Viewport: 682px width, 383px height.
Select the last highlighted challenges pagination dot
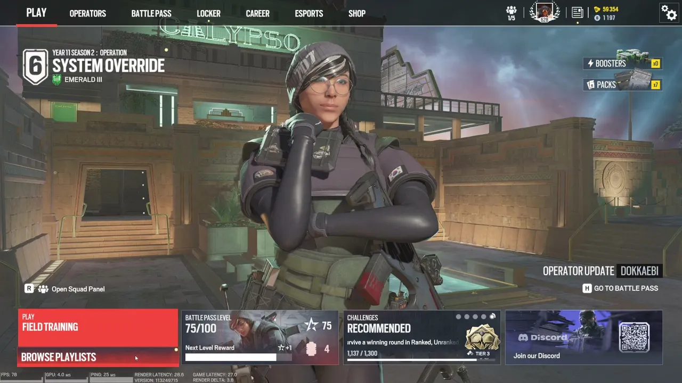492,317
